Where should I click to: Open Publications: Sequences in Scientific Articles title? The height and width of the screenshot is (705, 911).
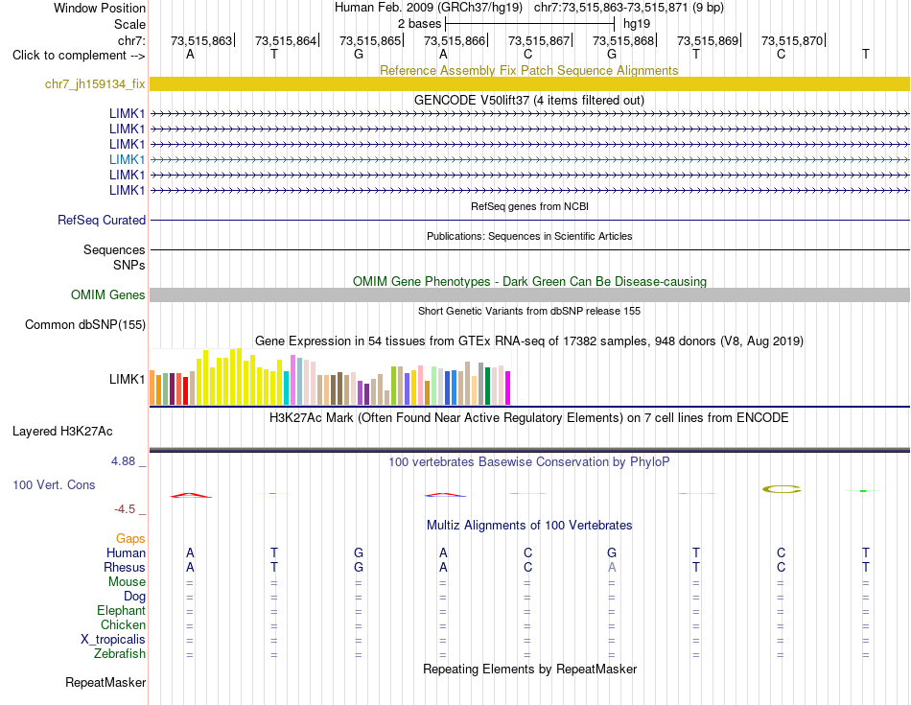pyautogui.click(x=529, y=236)
